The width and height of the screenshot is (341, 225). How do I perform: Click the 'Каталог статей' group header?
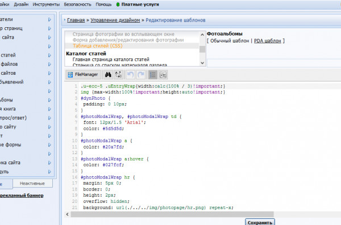(86, 53)
